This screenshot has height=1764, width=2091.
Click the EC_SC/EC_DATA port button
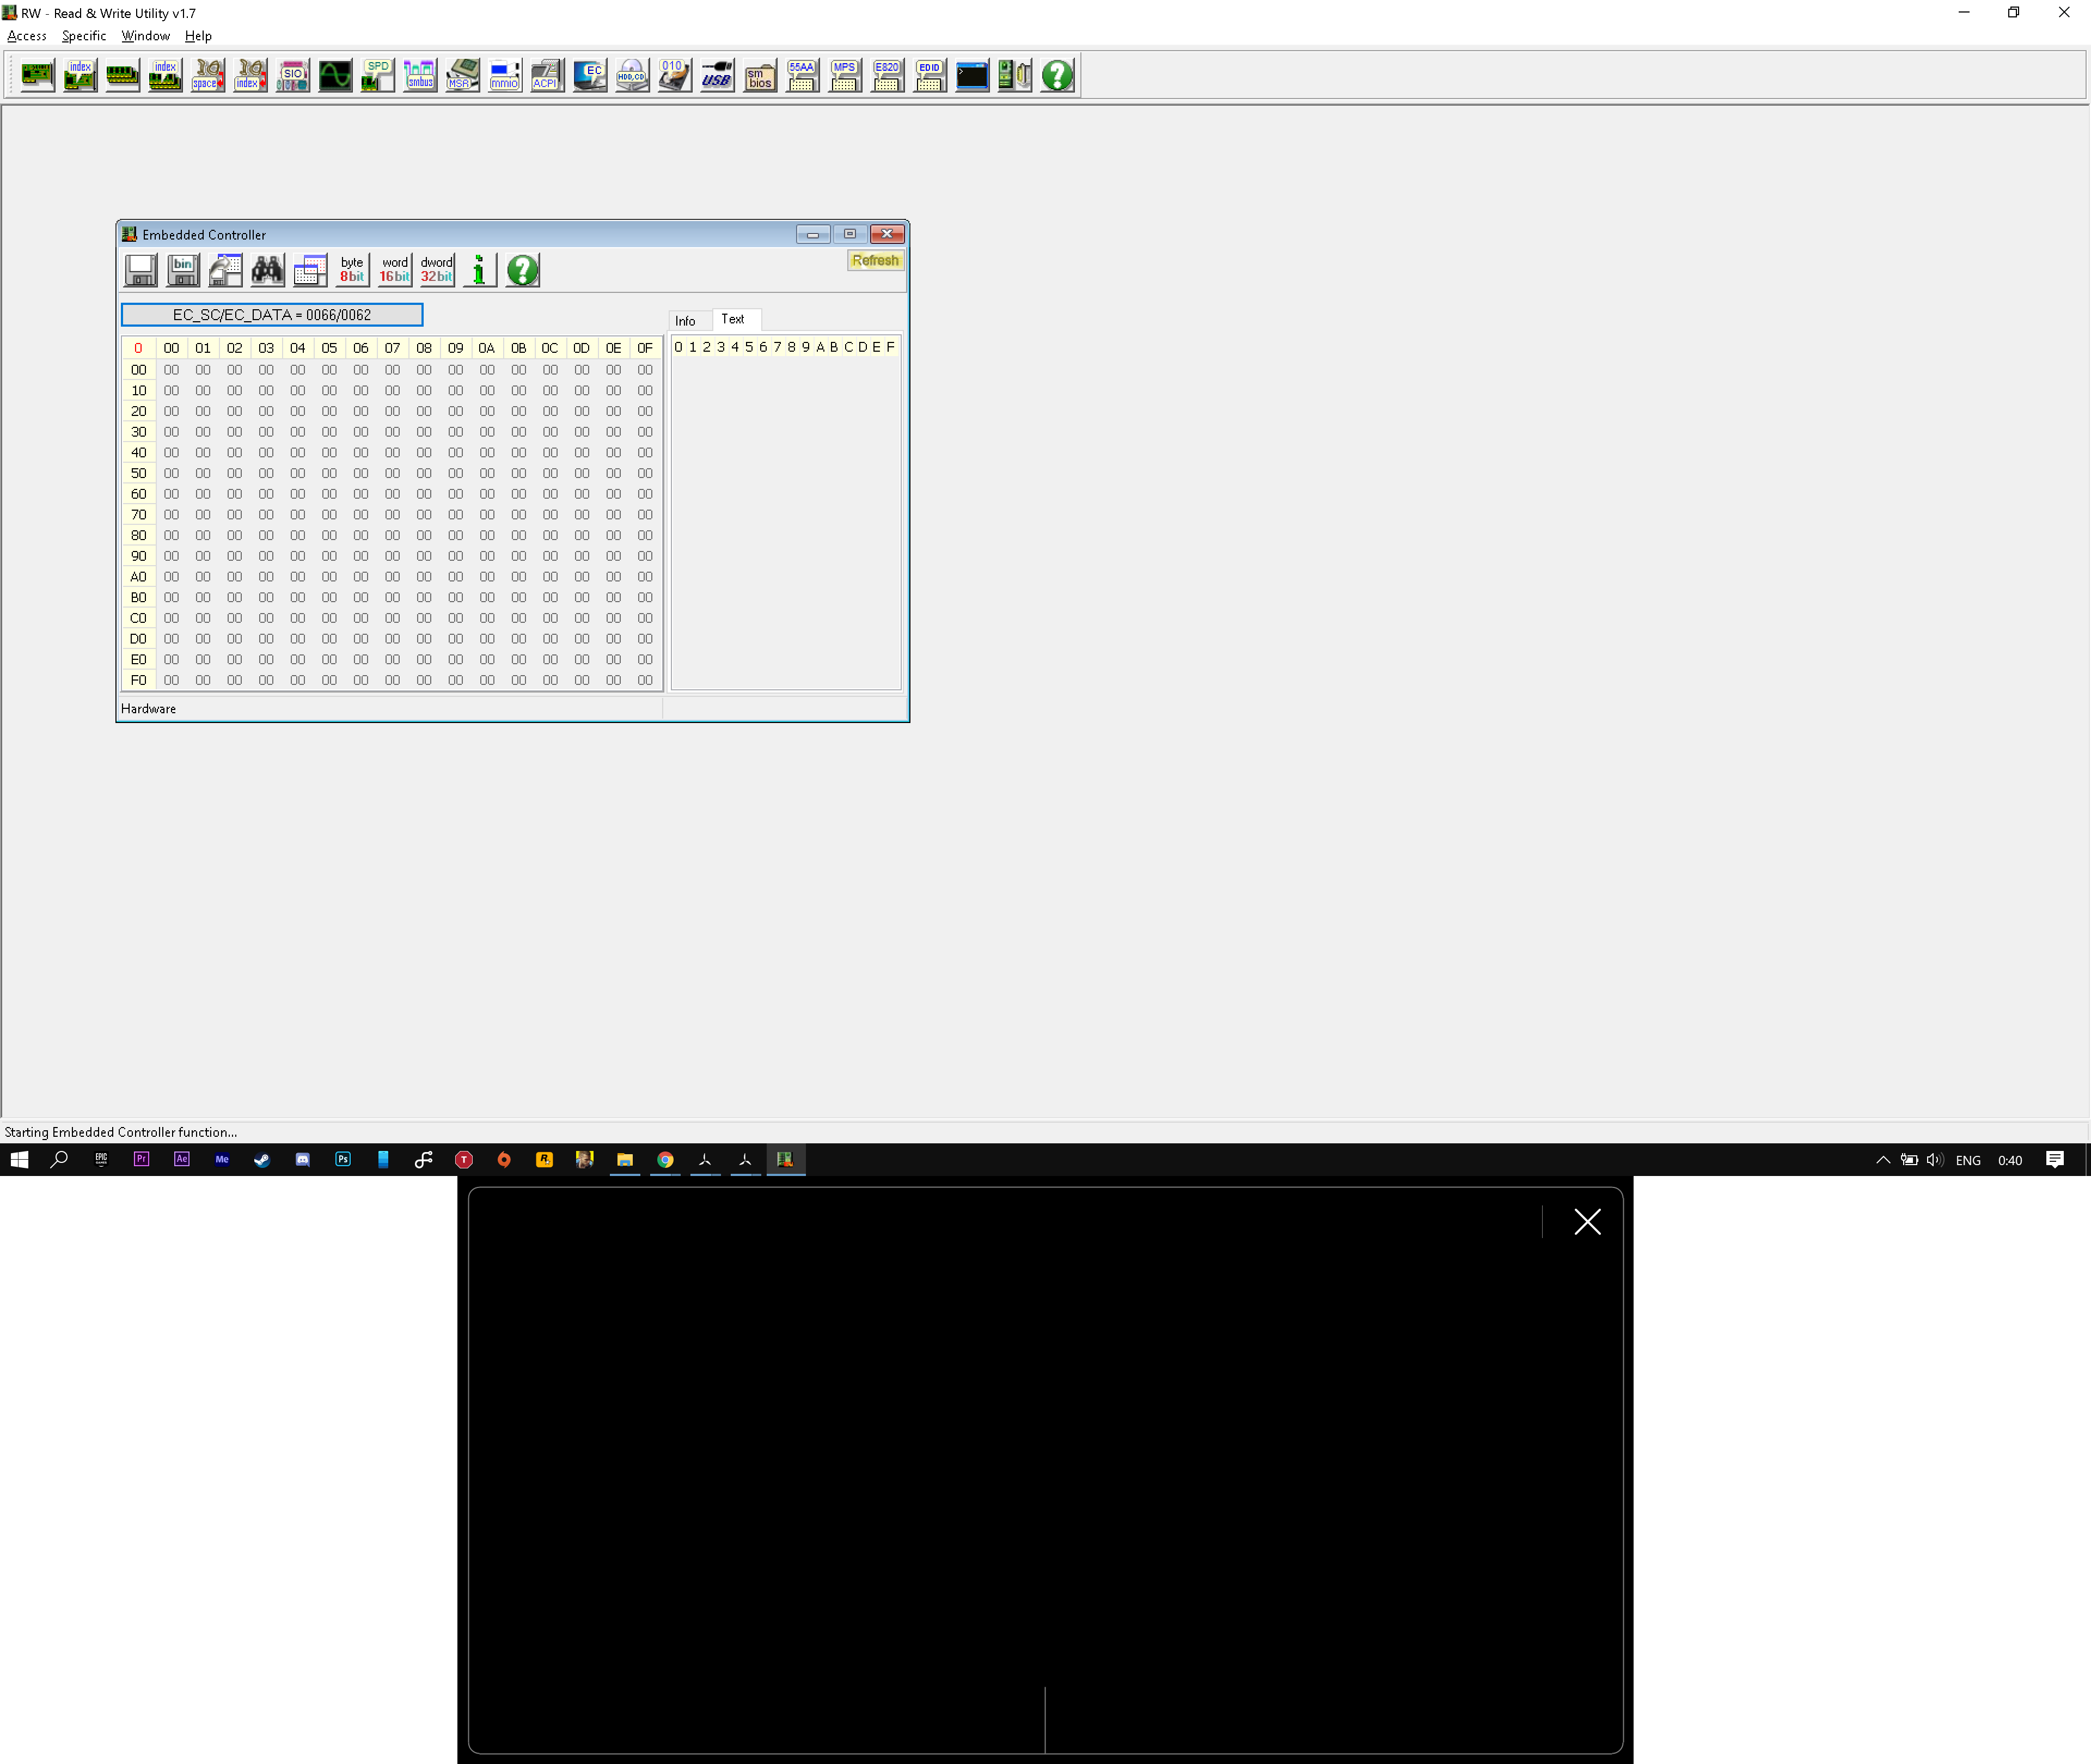pos(272,315)
